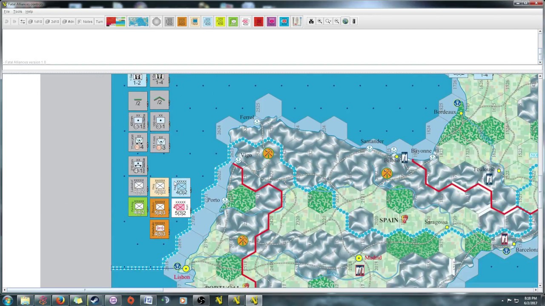Click the info toolbar icon
The width and height of the screenshot is (545, 306).
click(x=354, y=21)
